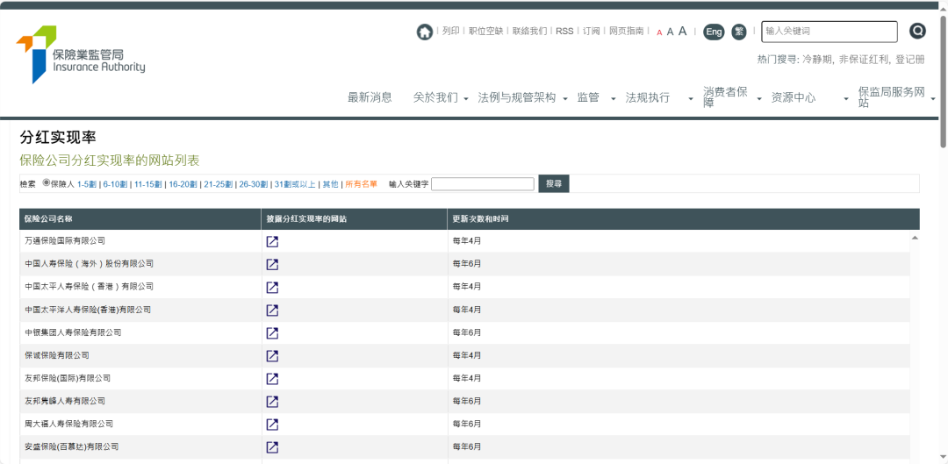Open the 监管 menu item
The height and width of the screenshot is (464, 948).
[588, 98]
